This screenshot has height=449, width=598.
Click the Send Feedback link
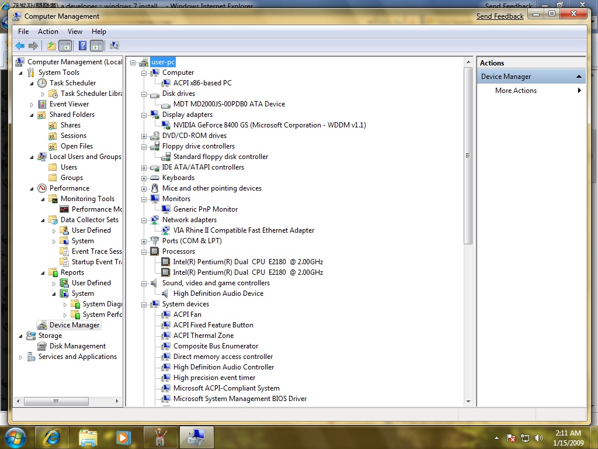click(x=500, y=16)
